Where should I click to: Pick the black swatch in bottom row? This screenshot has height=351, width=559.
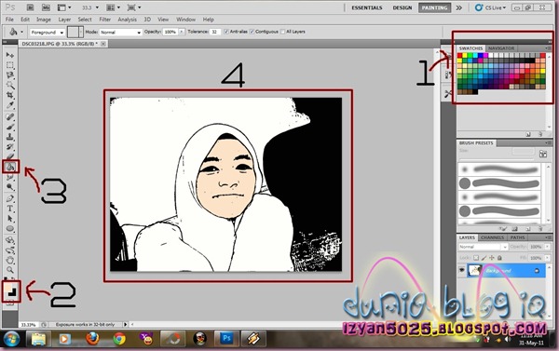coord(475,92)
